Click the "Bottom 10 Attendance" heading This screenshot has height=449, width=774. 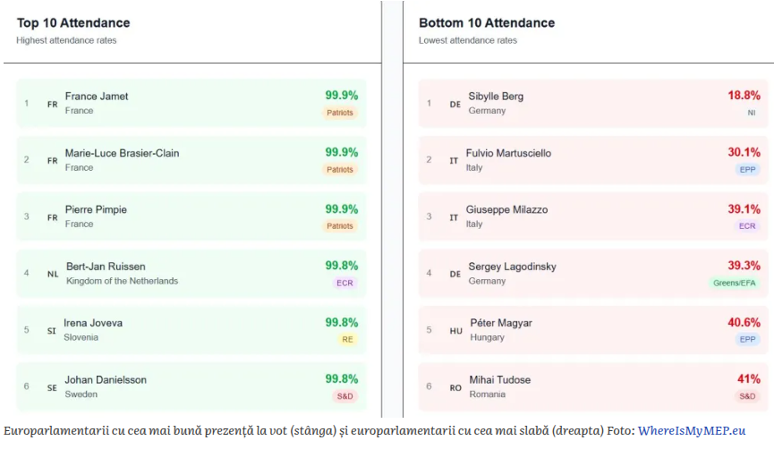coord(487,23)
